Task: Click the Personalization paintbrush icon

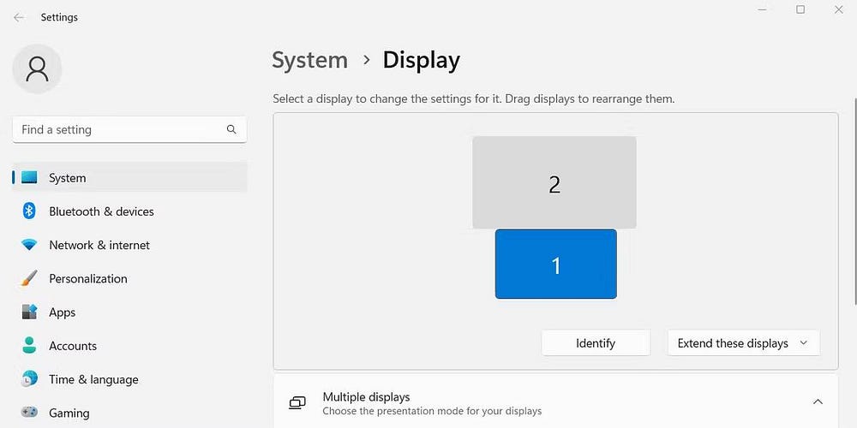Action: pos(29,278)
